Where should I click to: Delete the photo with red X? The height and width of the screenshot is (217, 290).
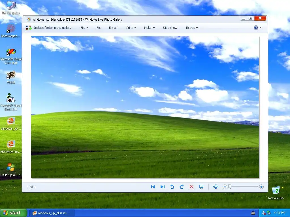[x=191, y=187]
